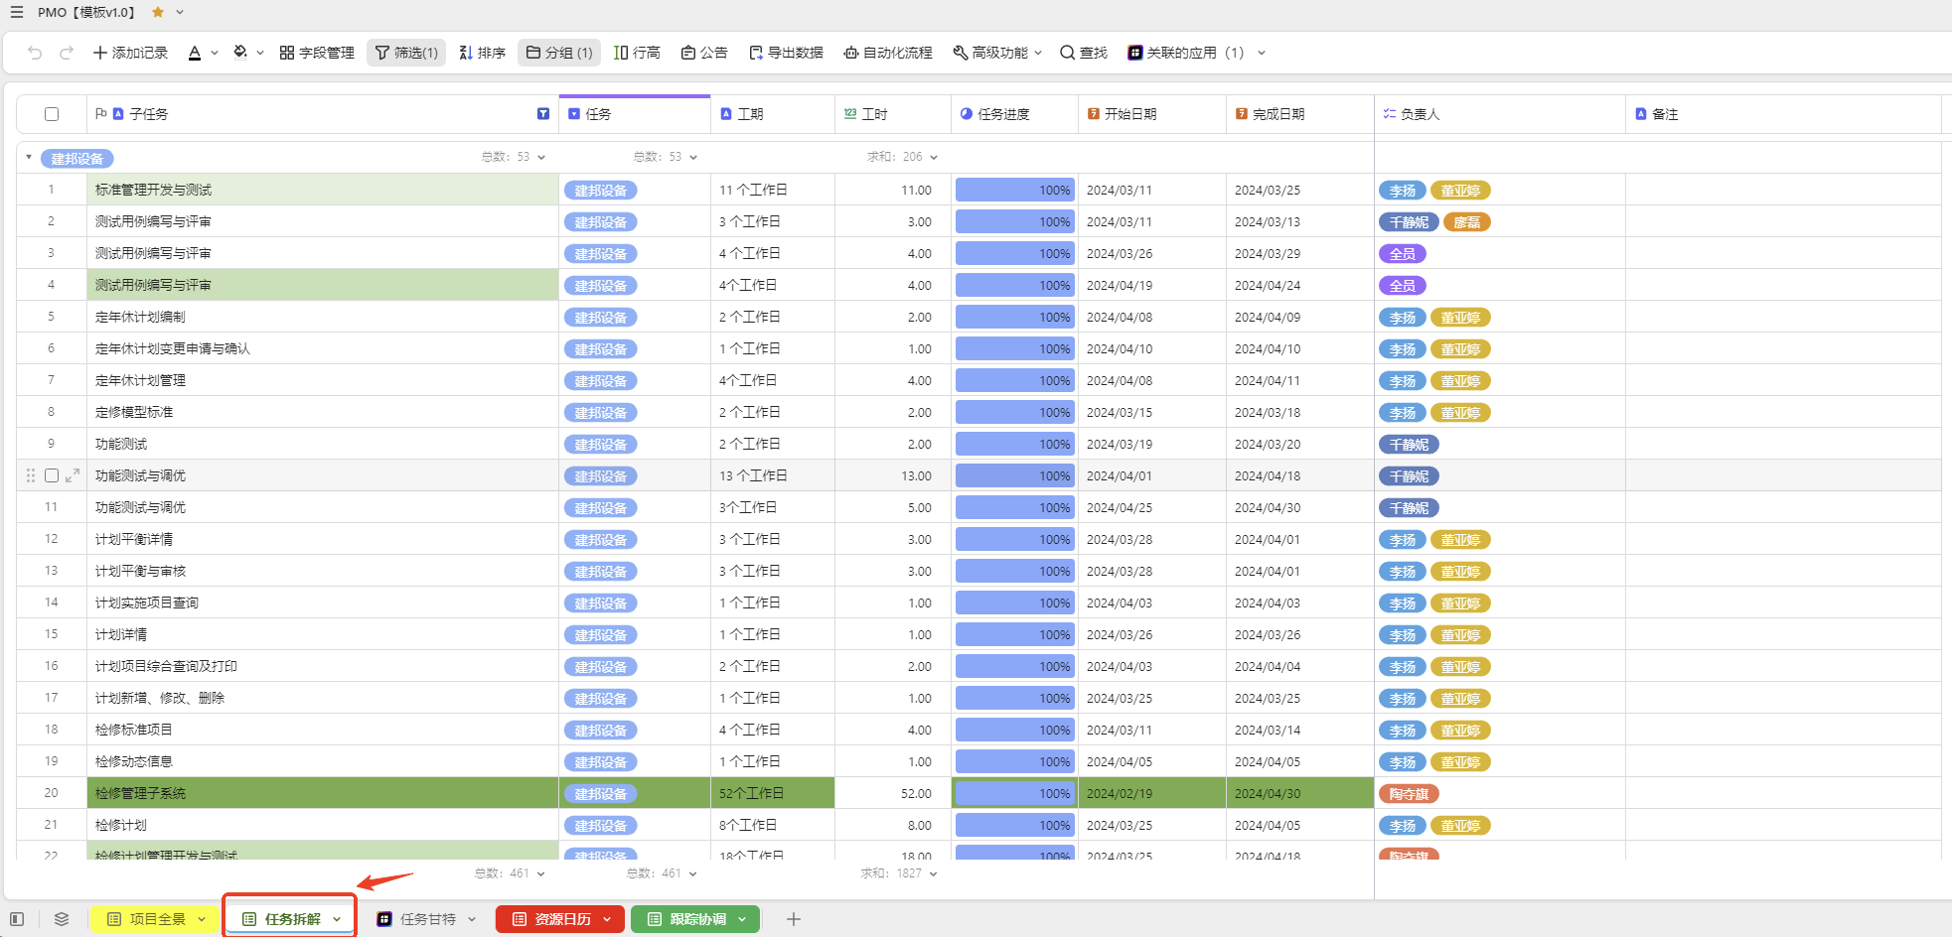Click the 工期 column header
The image size is (1952, 937).
click(x=773, y=114)
